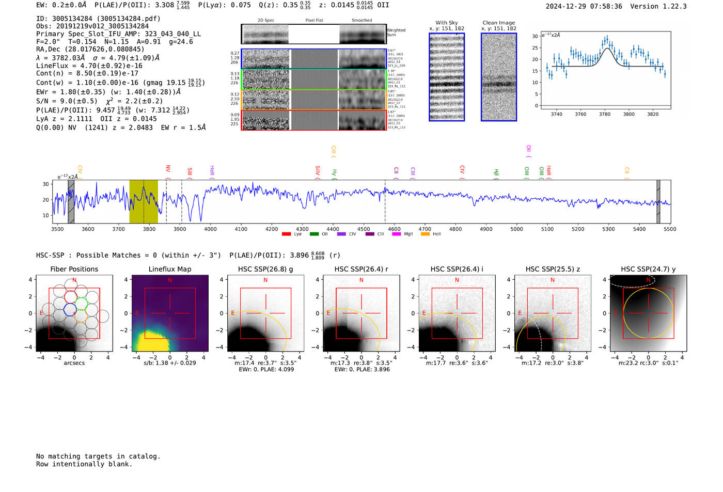The image size is (723, 492).
Task: Click the Gaussian emission line fit plot
Action: [605, 71]
